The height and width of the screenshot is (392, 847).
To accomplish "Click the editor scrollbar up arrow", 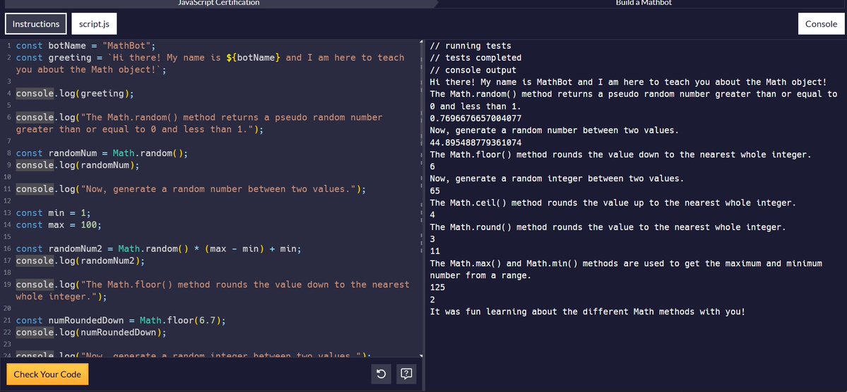I will (421, 42).
